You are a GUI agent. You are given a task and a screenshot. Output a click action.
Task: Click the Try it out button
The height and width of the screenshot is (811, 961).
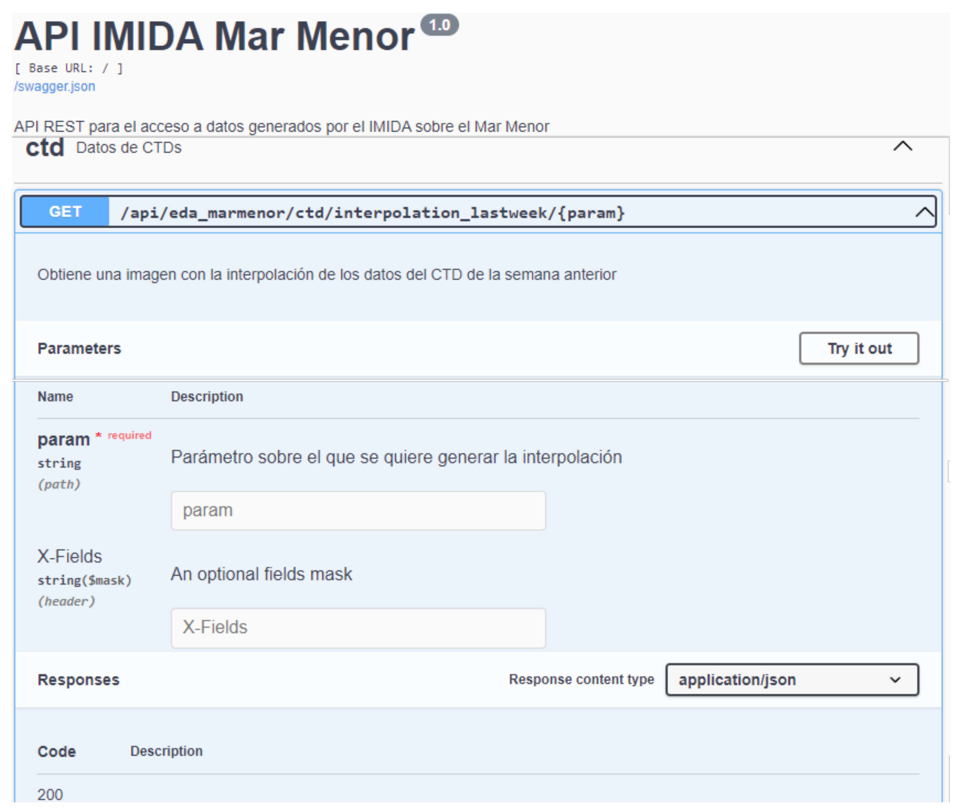[x=858, y=348]
